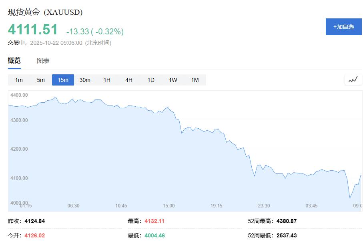Toggle the active 15m interval
The width and height of the screenshot is (363, 241).
[63, 80]
